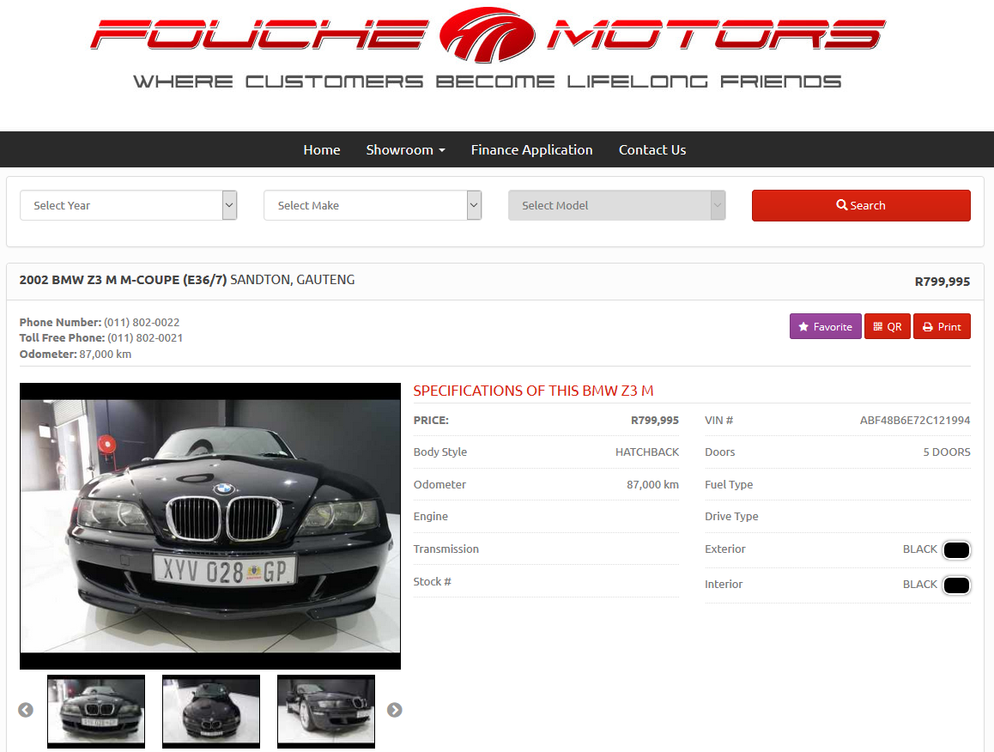This screenshot has width=994, height=752.
Task: Expand the Select Make dropdown
Action: [x=373, y=205]
